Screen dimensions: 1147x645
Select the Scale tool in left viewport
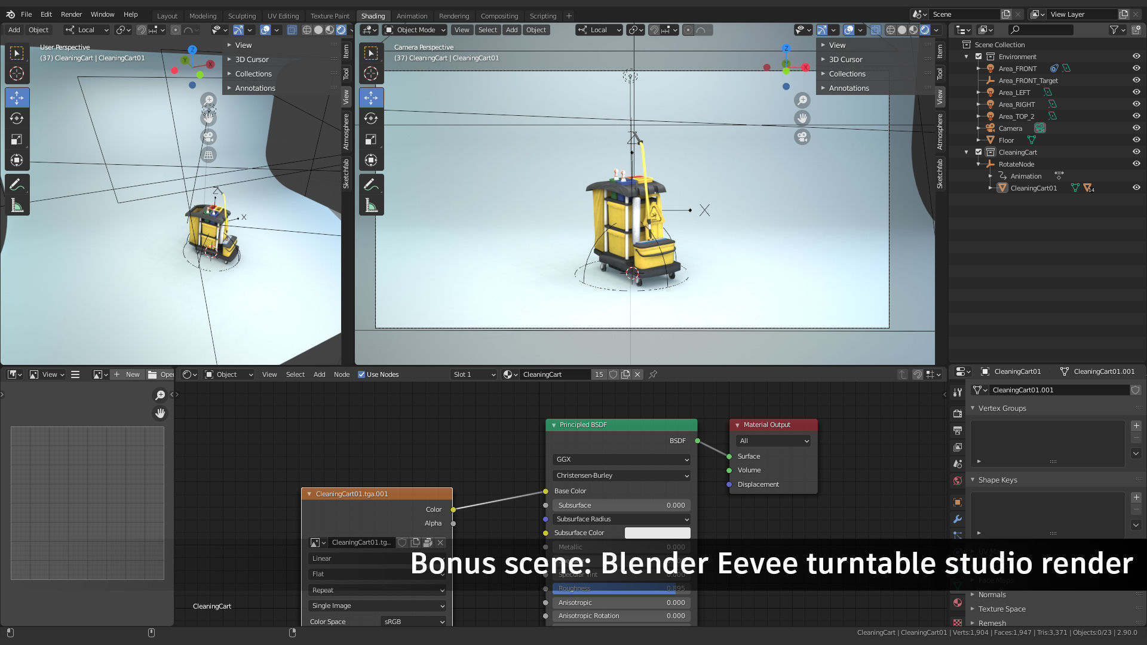[x=17, y=139]
